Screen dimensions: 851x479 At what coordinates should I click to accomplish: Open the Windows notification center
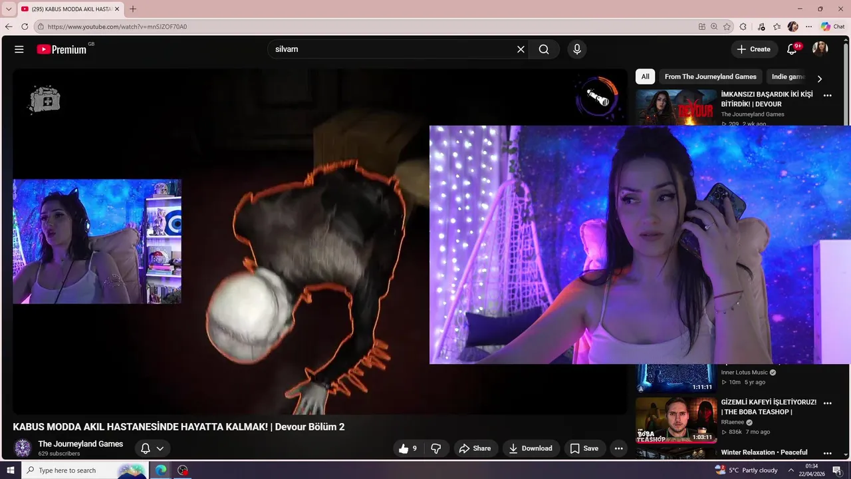[837, 470]
